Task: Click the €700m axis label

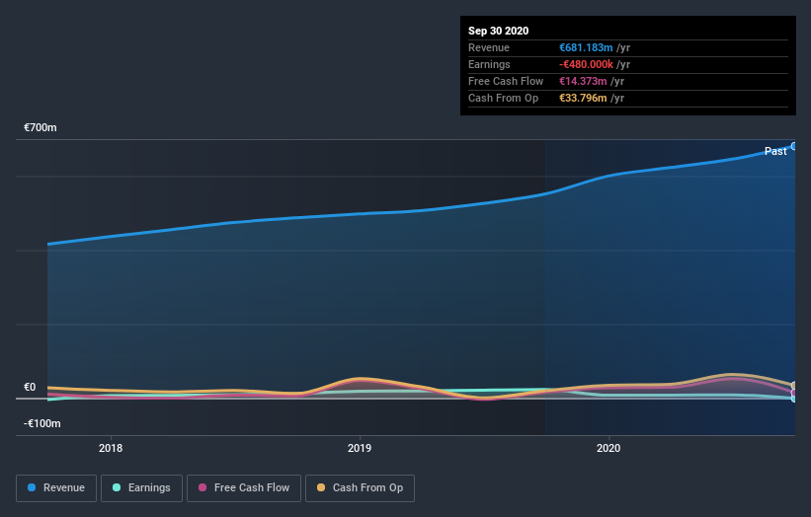Action: click(41, 127)
